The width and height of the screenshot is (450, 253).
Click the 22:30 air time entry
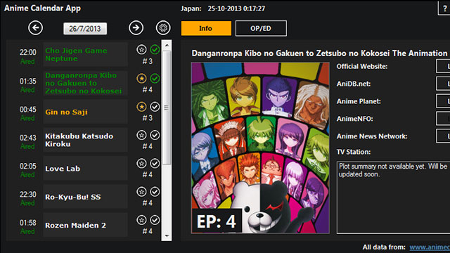pos(28,195)
